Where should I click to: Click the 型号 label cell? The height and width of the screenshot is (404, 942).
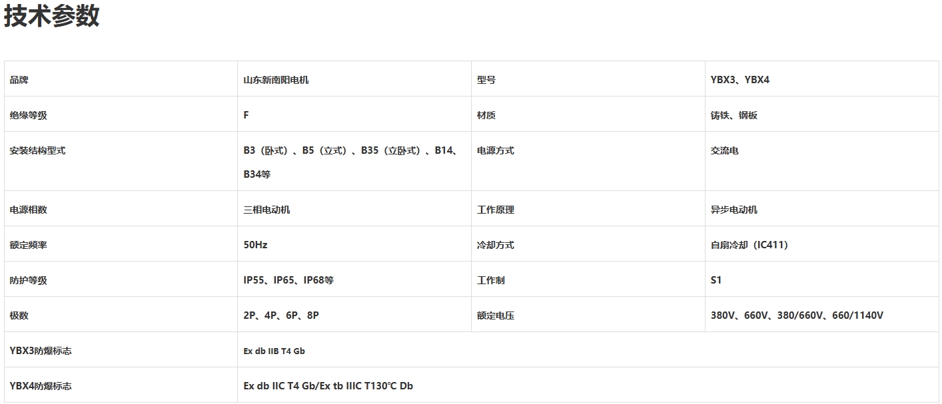[x=486, y=80]
